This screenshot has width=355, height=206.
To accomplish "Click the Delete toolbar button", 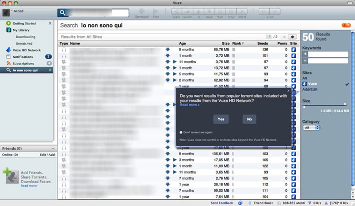I will click(x=242, y=11).
